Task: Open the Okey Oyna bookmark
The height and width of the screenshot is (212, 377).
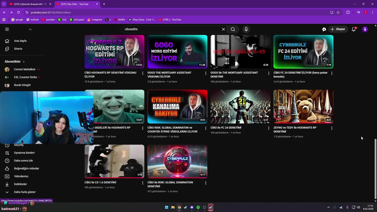Action: (142, 20)
